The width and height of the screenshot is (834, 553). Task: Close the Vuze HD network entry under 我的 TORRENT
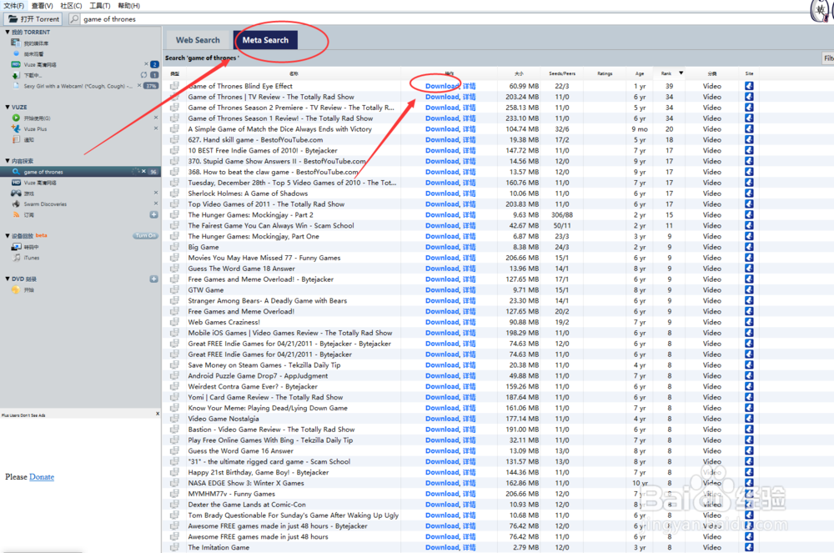[146, 64]
